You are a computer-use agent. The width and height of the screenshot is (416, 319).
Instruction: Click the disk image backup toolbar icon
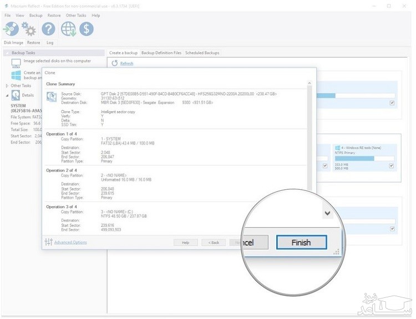11,29
